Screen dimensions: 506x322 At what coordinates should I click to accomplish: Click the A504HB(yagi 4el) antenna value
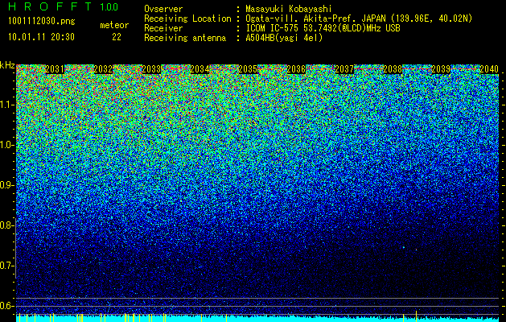[284, 38]
